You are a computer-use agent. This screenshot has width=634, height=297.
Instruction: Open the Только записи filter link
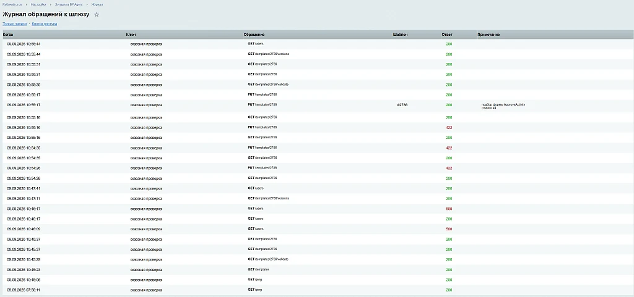(x=15, y=24)
